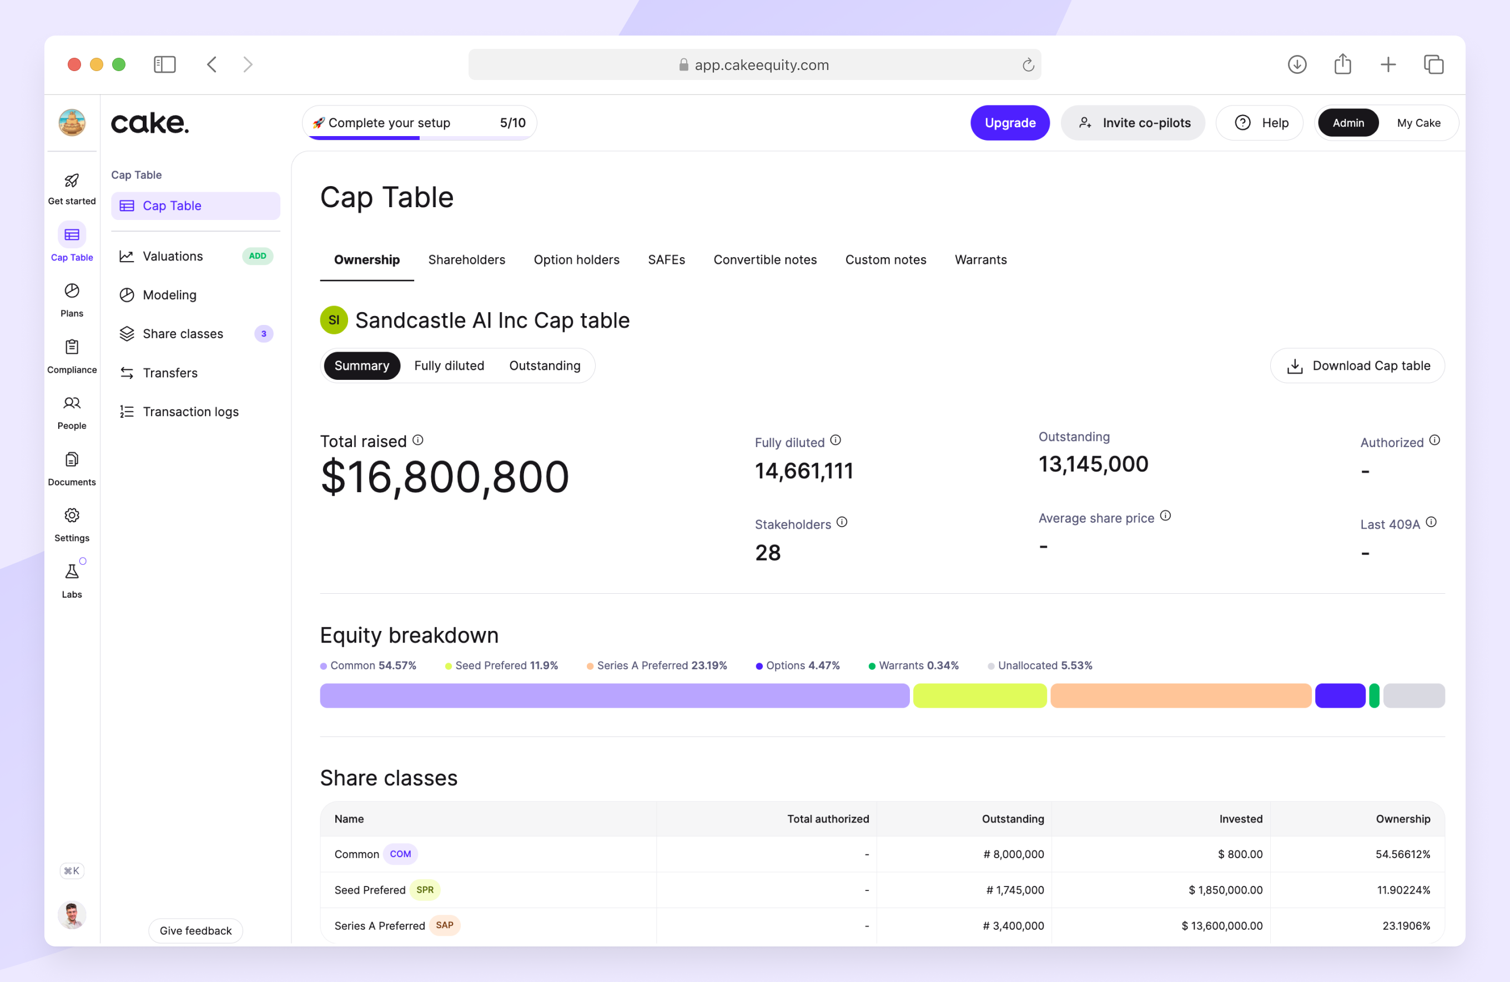Open the Warrants tab
This screenshot has height=982, width=1510.
tap(981, 259)
